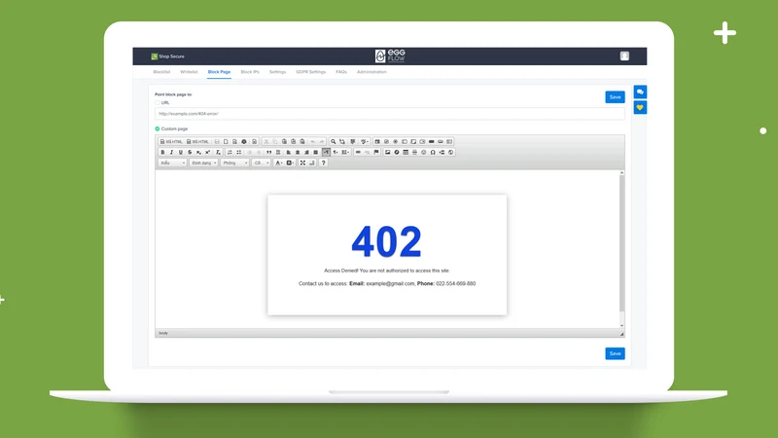
Task: Click the Shop Secure link in header
Action: tap(167, 56)
